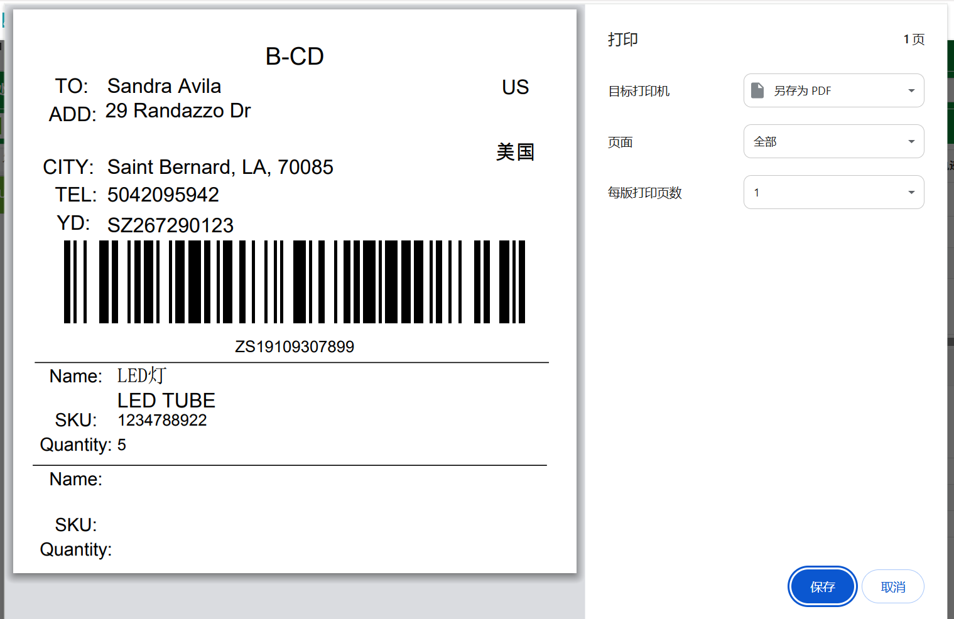
Task: Click the Chinese product name 'LED灯'
Action: click(x=142, y=375)
